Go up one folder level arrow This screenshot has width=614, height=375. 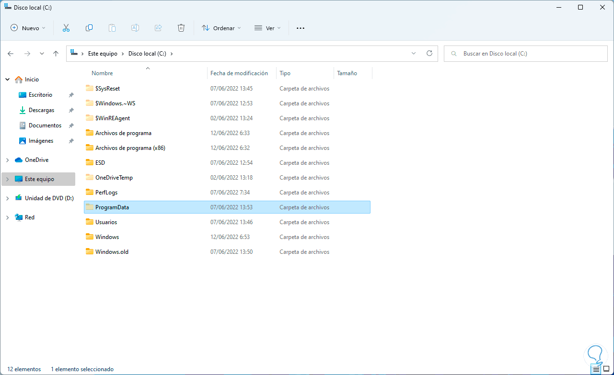(x=56, y=54)
